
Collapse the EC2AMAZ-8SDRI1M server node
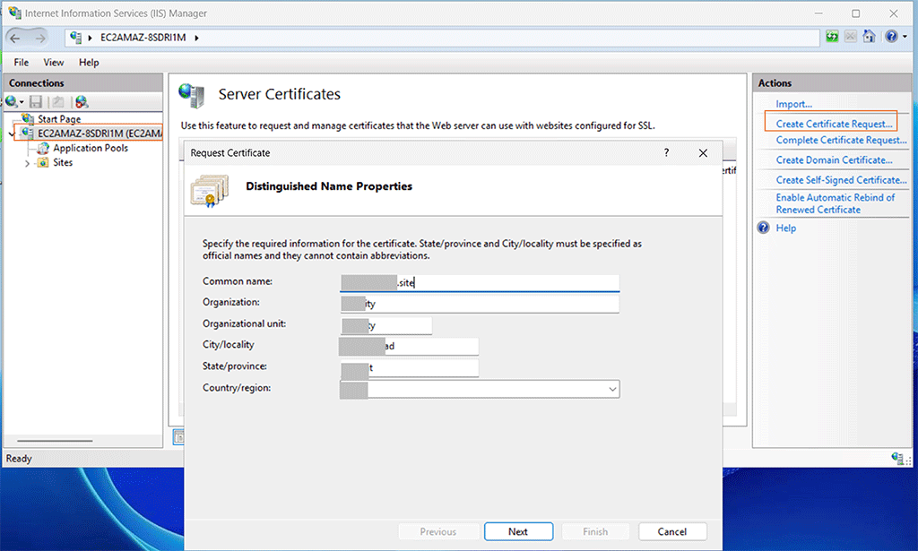pos(10,133)
